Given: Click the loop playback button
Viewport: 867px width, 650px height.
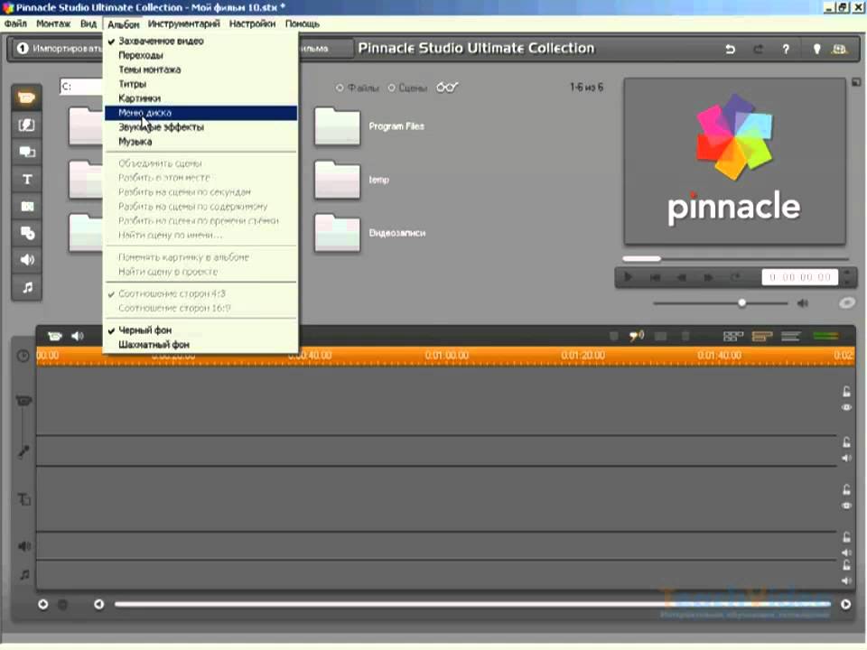Looking at the screenshot, I should 735,277.
